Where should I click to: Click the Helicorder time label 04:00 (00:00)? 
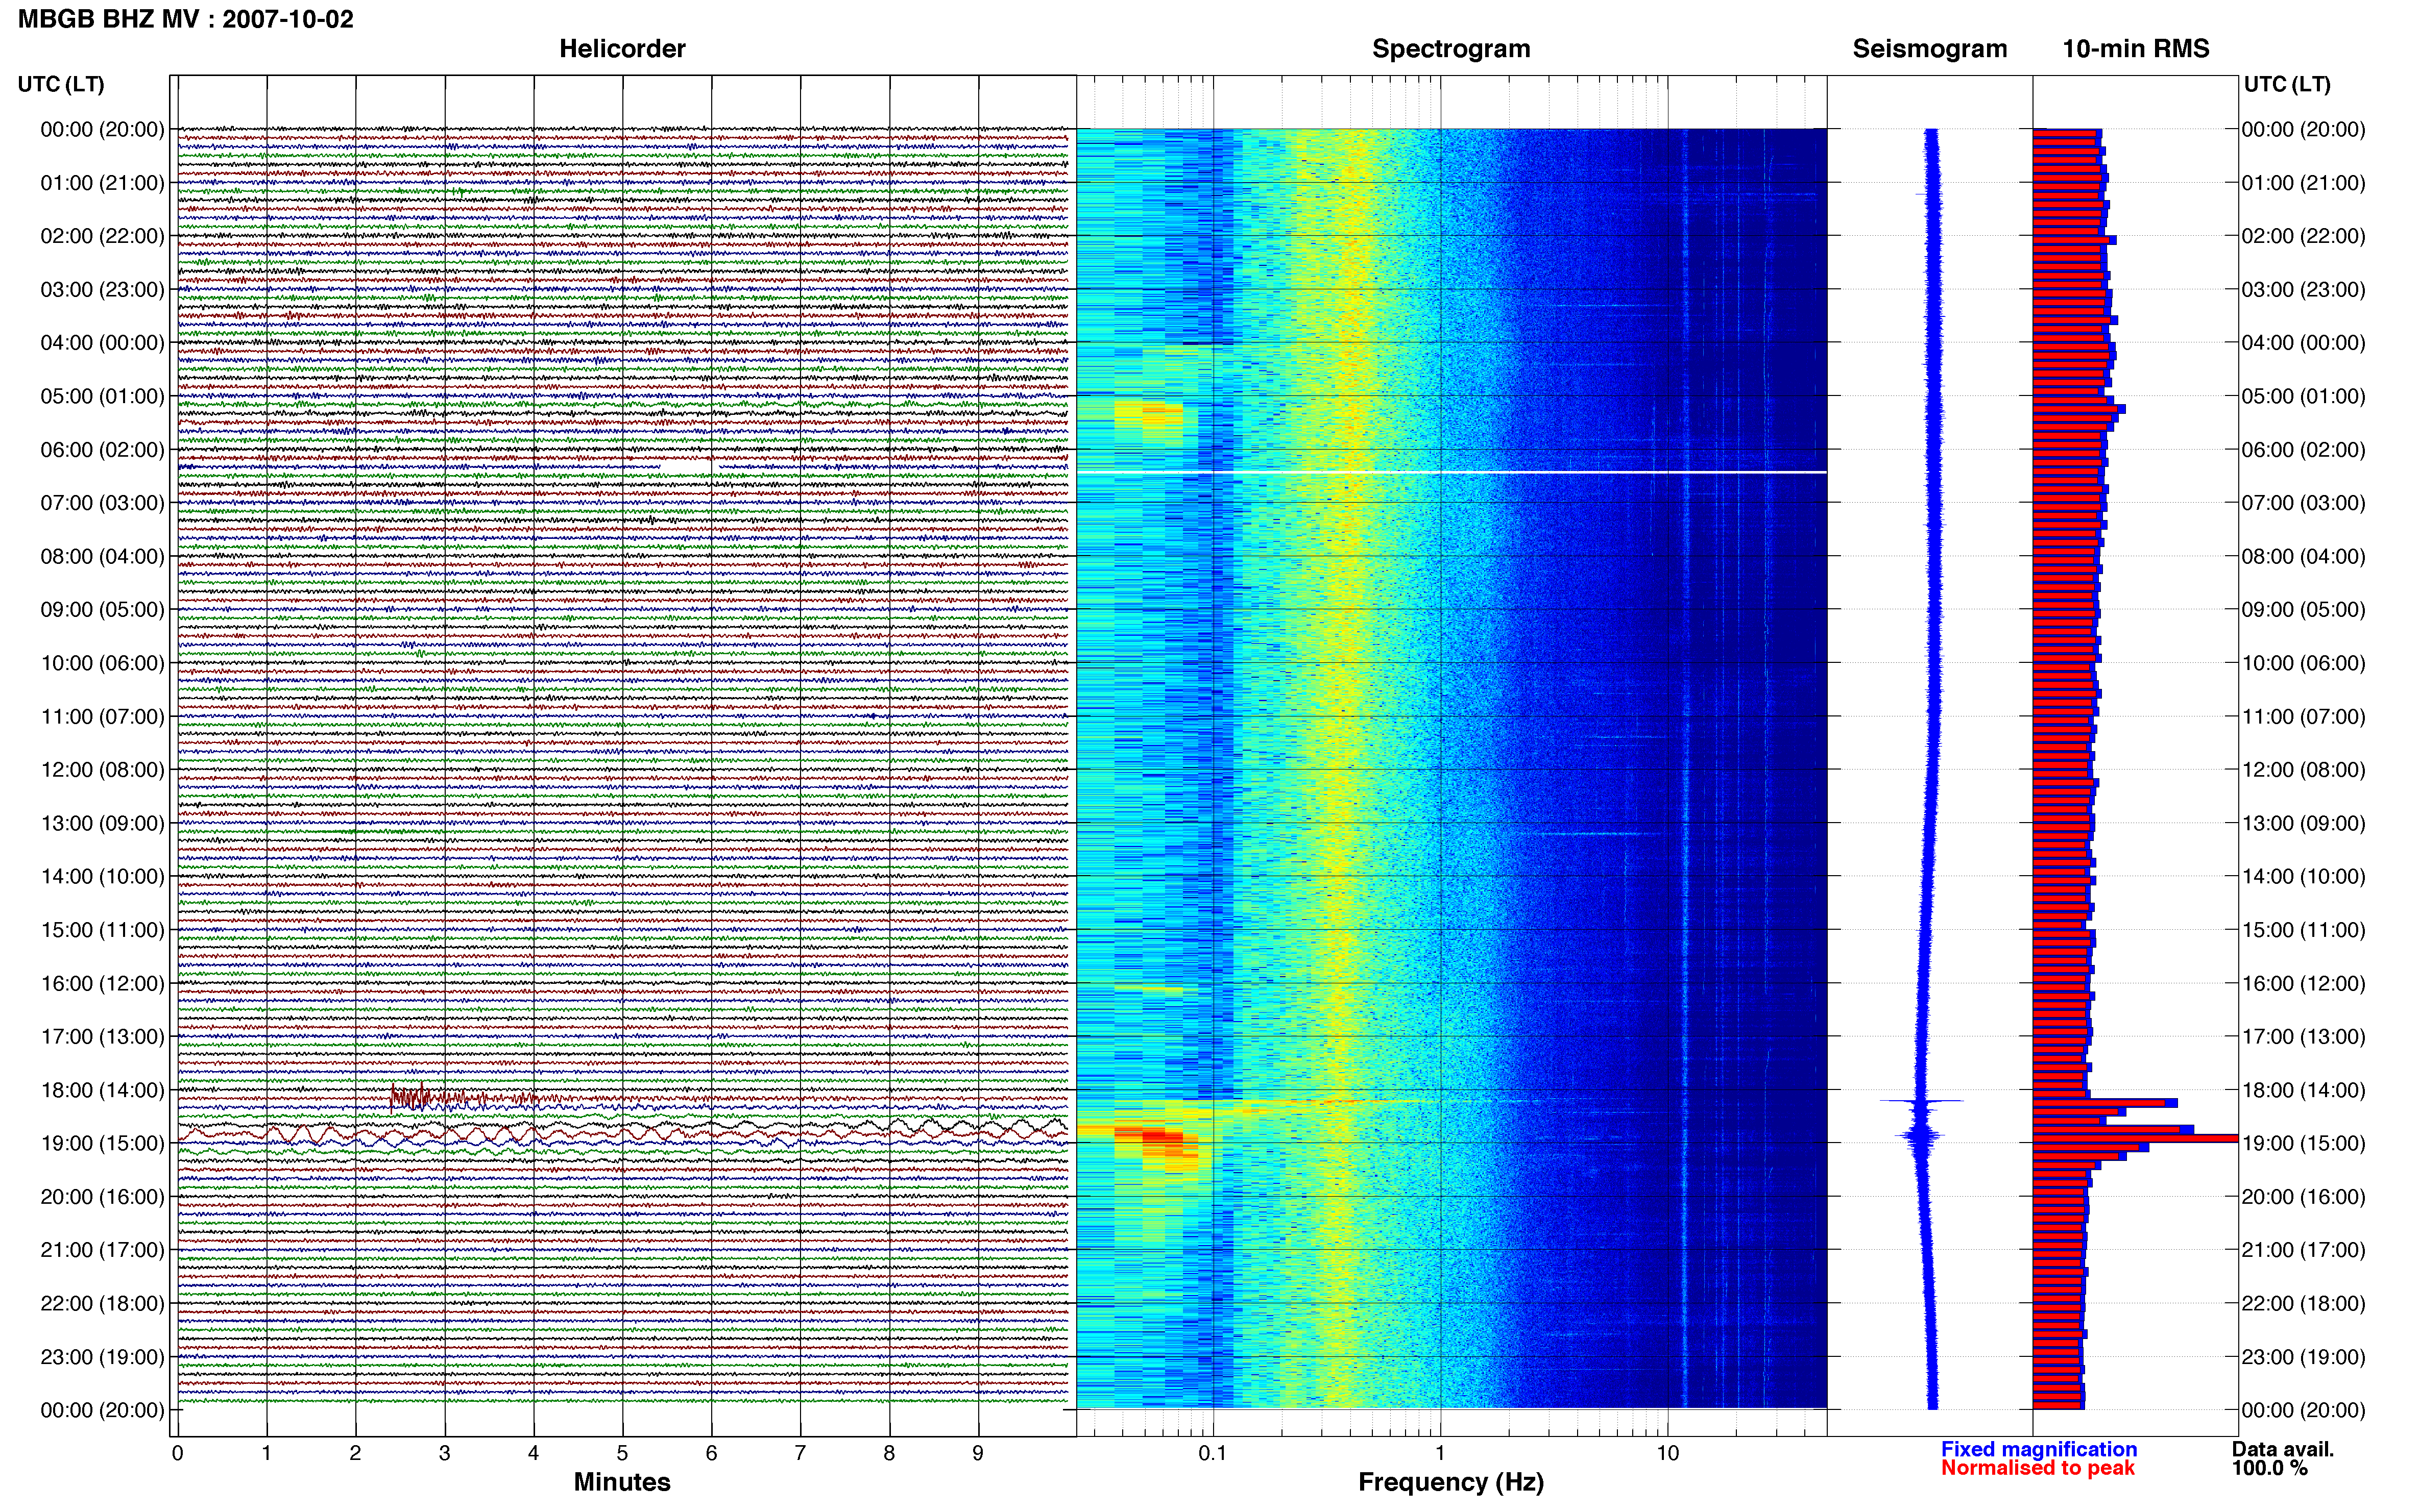[102, 343]
